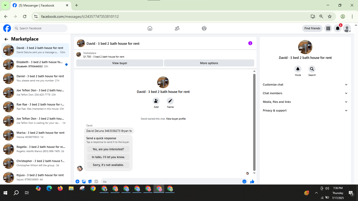358x201 pixels.
Task: Click the chat scrollbar down arrow
Action: [x=254, y=173]
